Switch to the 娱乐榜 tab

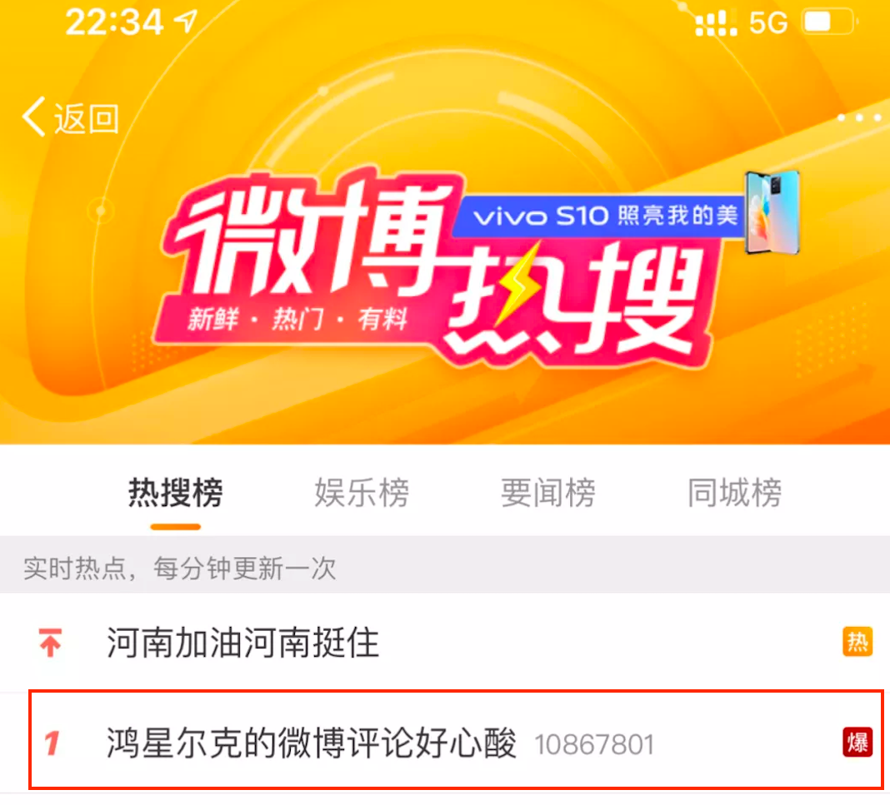click(x=362, y=492)
